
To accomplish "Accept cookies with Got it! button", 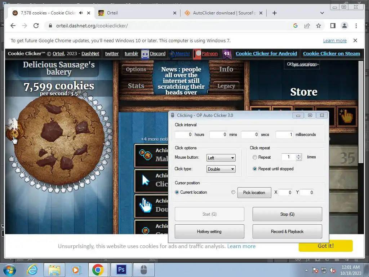I will pos(326,246).
